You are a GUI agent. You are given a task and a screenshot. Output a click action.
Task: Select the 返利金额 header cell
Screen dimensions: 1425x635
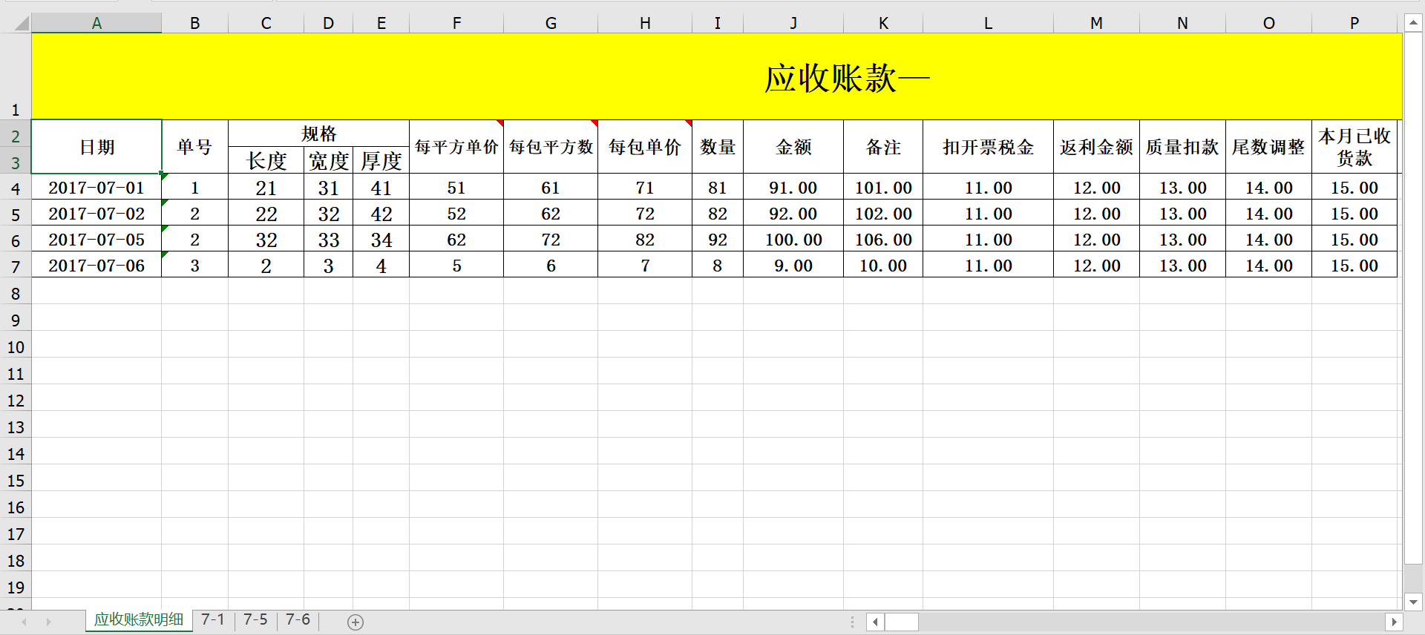click(x=1096, y=147)
